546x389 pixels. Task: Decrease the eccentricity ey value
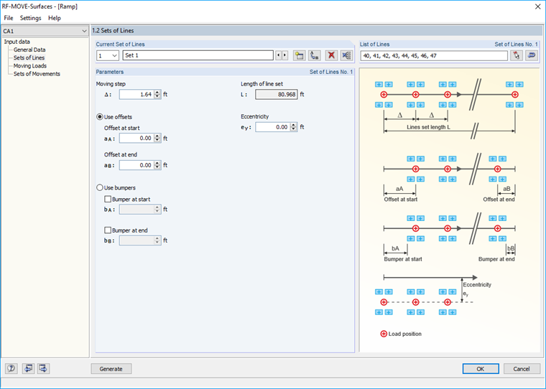pos(294,129)
